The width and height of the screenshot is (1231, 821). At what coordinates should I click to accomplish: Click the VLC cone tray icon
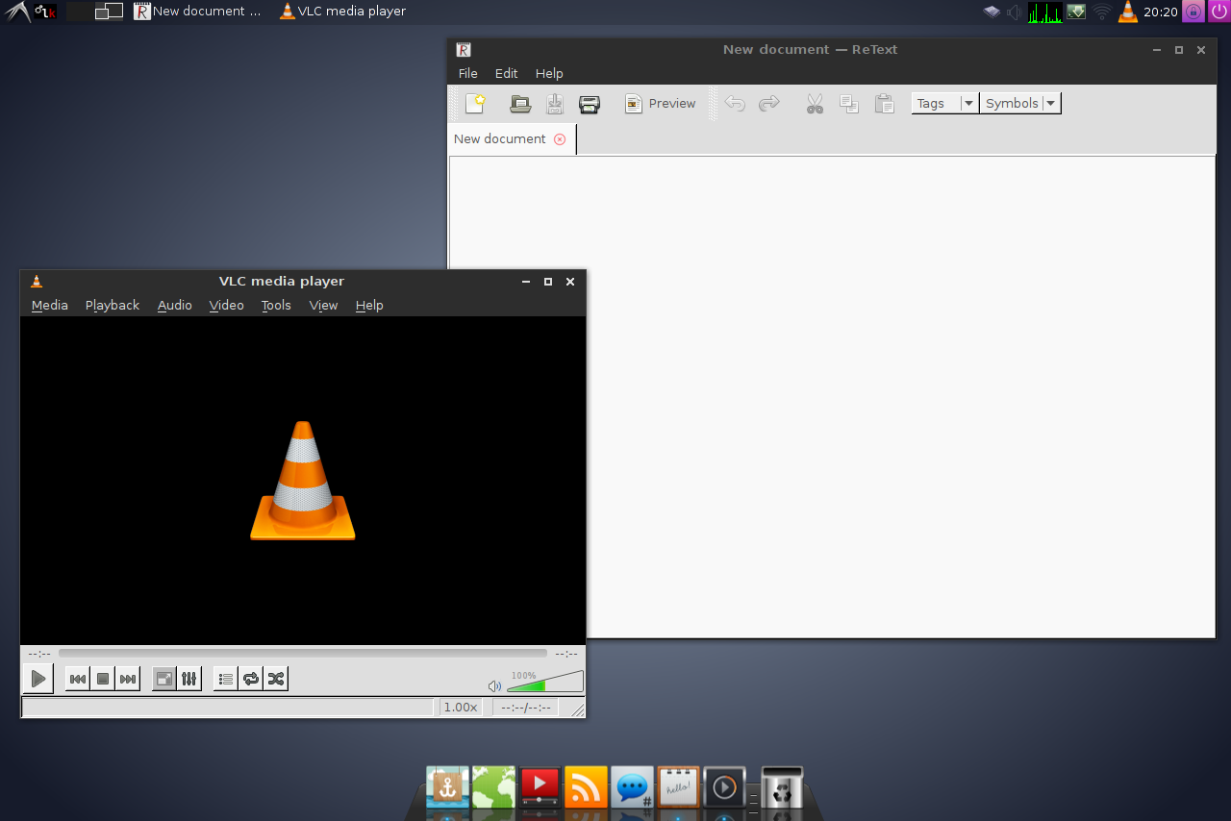[1128, 12]
